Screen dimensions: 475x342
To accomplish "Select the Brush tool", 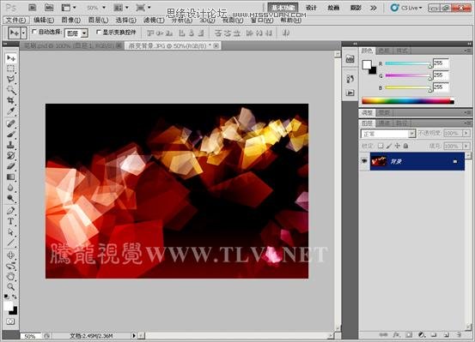I will click(11, 135).
